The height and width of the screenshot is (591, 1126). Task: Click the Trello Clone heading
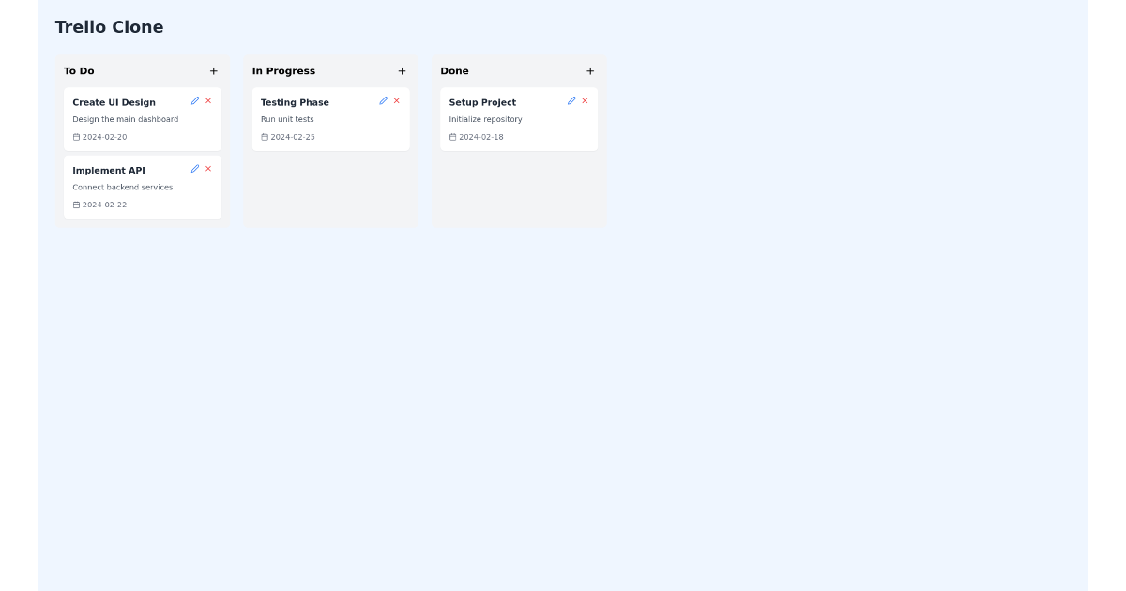(x=109, y=26)
